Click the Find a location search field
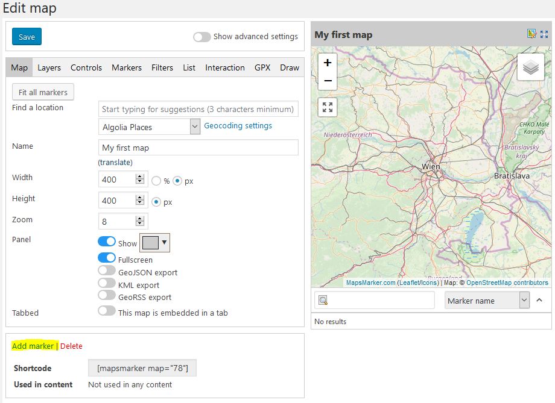This screenshot has width=555, height=403. pyautogui.click(x=198, y=109)
